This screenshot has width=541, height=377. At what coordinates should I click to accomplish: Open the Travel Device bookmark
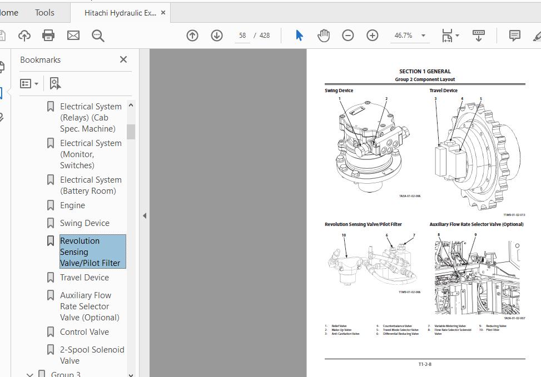click(x=85, y=278)
